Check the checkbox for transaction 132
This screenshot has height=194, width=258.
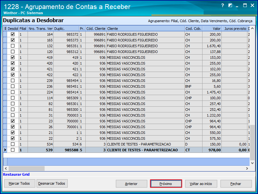(13, 46)
